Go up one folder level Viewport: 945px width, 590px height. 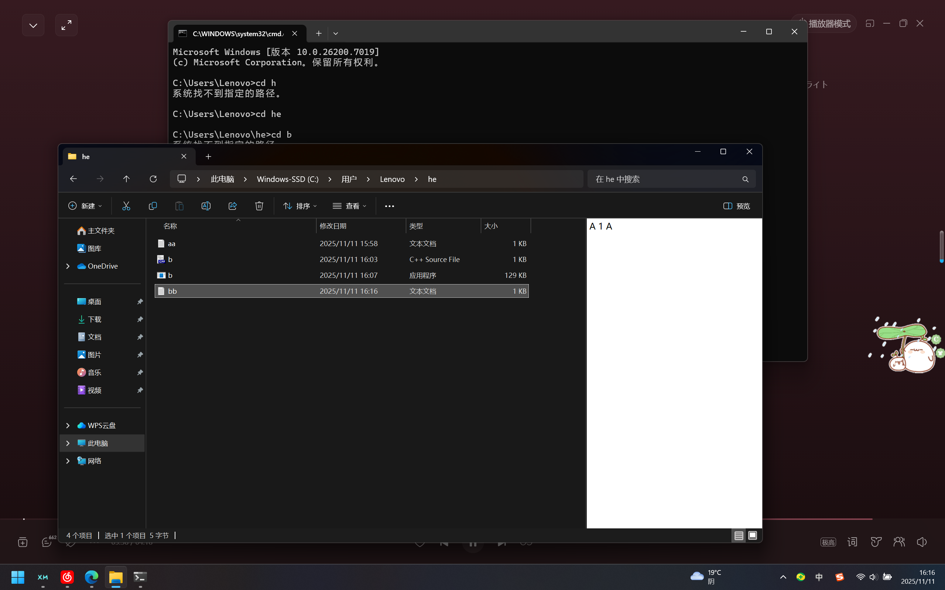coord(126,179)
